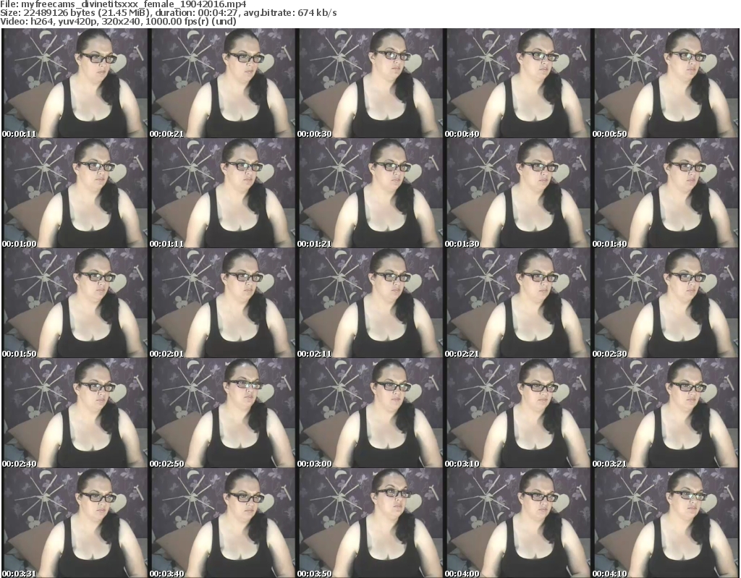This screenshot has height=578, width=741.
Task: Select the thumbnail frame stamped 00:01:00
Action: [75, 193]
